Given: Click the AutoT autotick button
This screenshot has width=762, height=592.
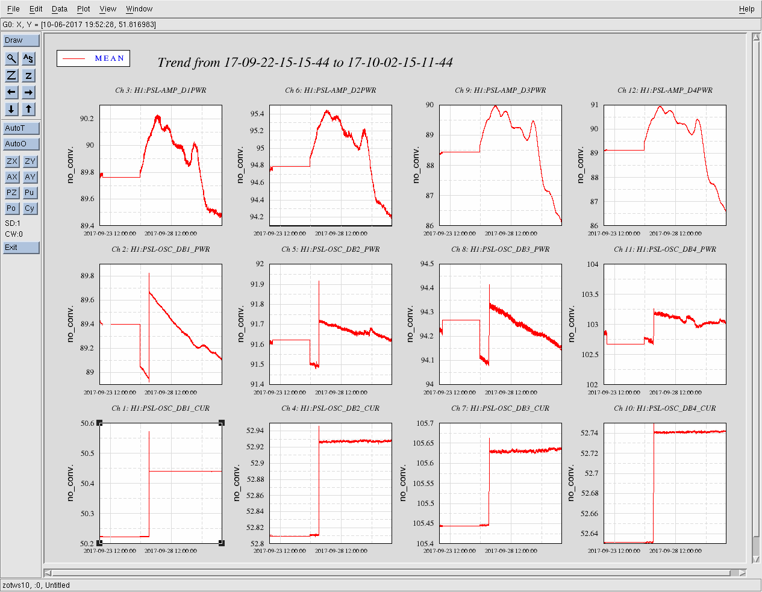Looking at the screenshot, I should [21, 128].
